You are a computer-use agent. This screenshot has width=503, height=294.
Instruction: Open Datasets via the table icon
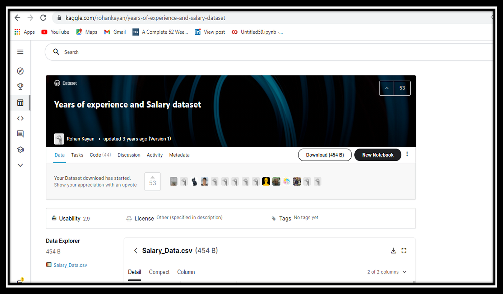tap(20, 103)
